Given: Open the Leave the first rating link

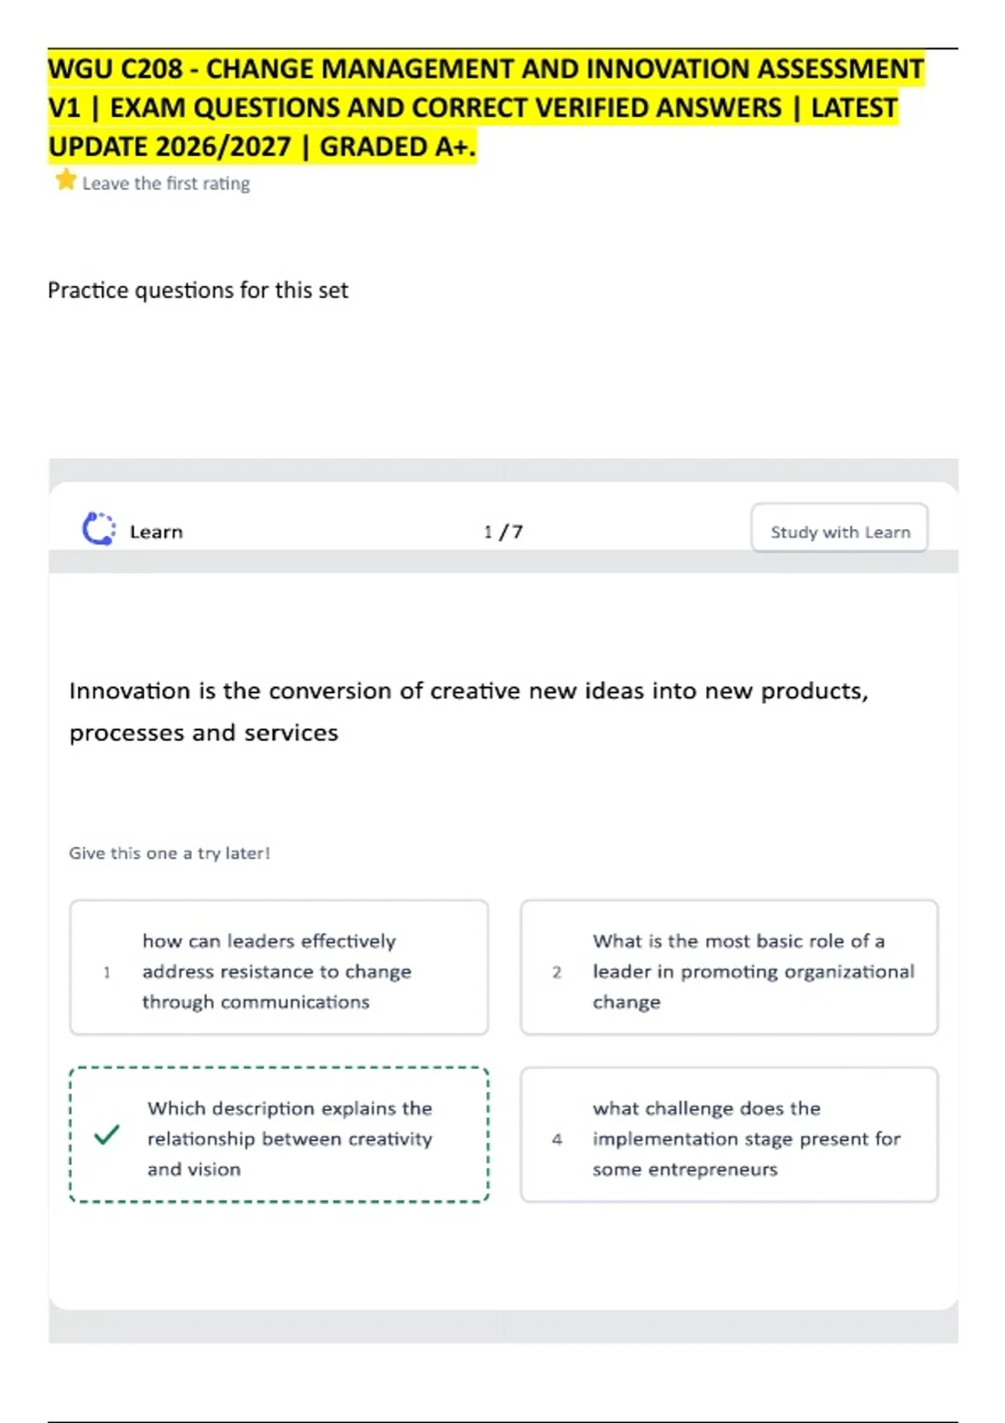Looking at the screenshot, I should 166,183.
